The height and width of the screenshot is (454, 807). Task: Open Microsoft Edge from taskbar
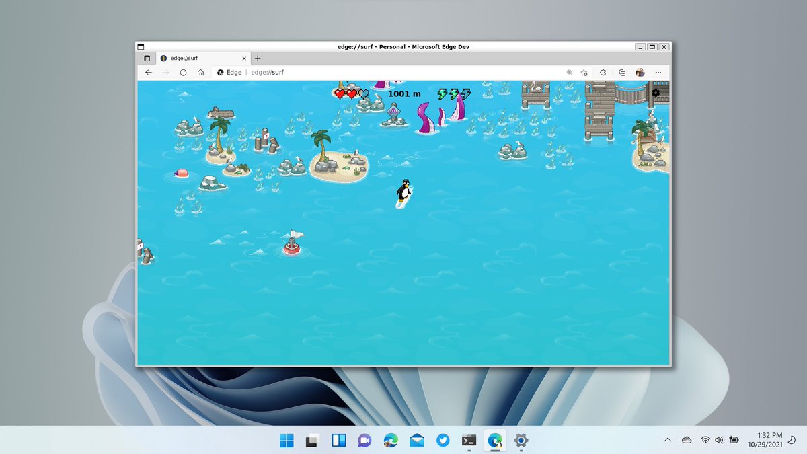coord(391,441)
